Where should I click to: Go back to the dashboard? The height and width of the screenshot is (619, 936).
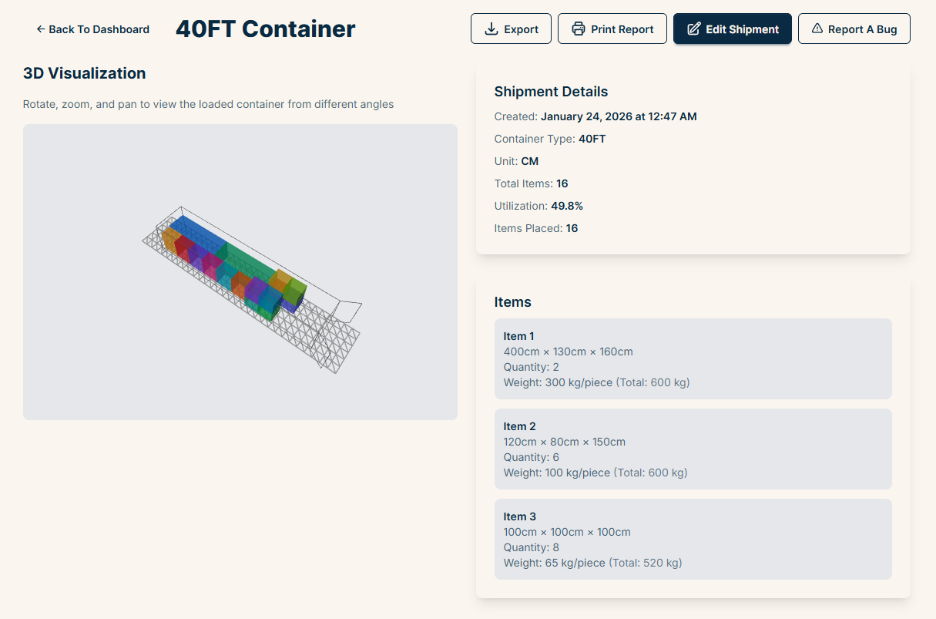(92, 29)
